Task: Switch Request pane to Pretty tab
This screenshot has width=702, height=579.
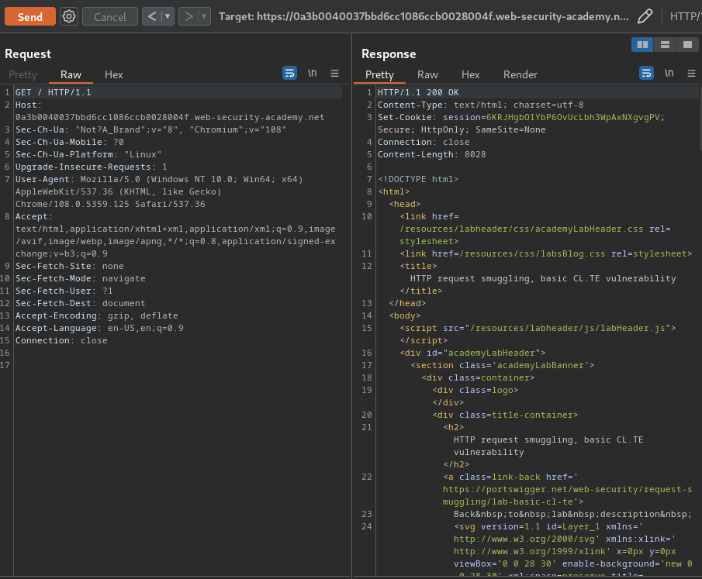Action: coord(22,74)
